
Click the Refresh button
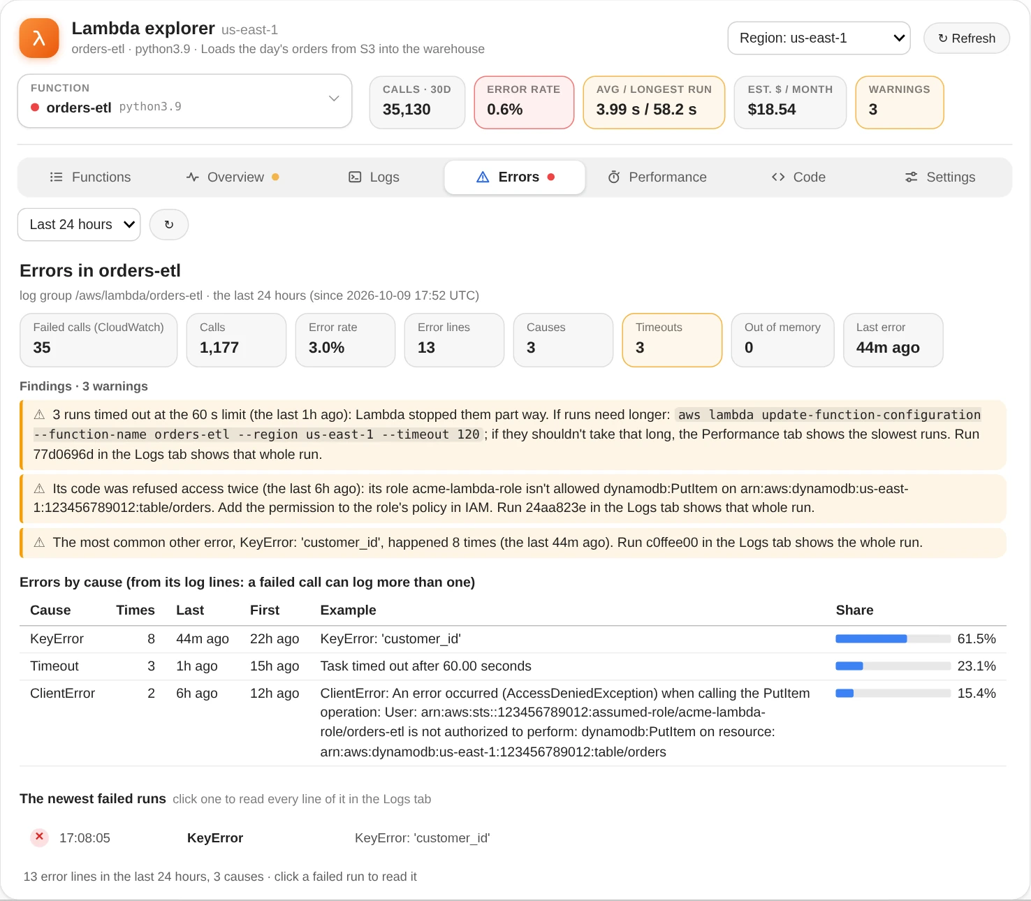[x=967, y=38]
